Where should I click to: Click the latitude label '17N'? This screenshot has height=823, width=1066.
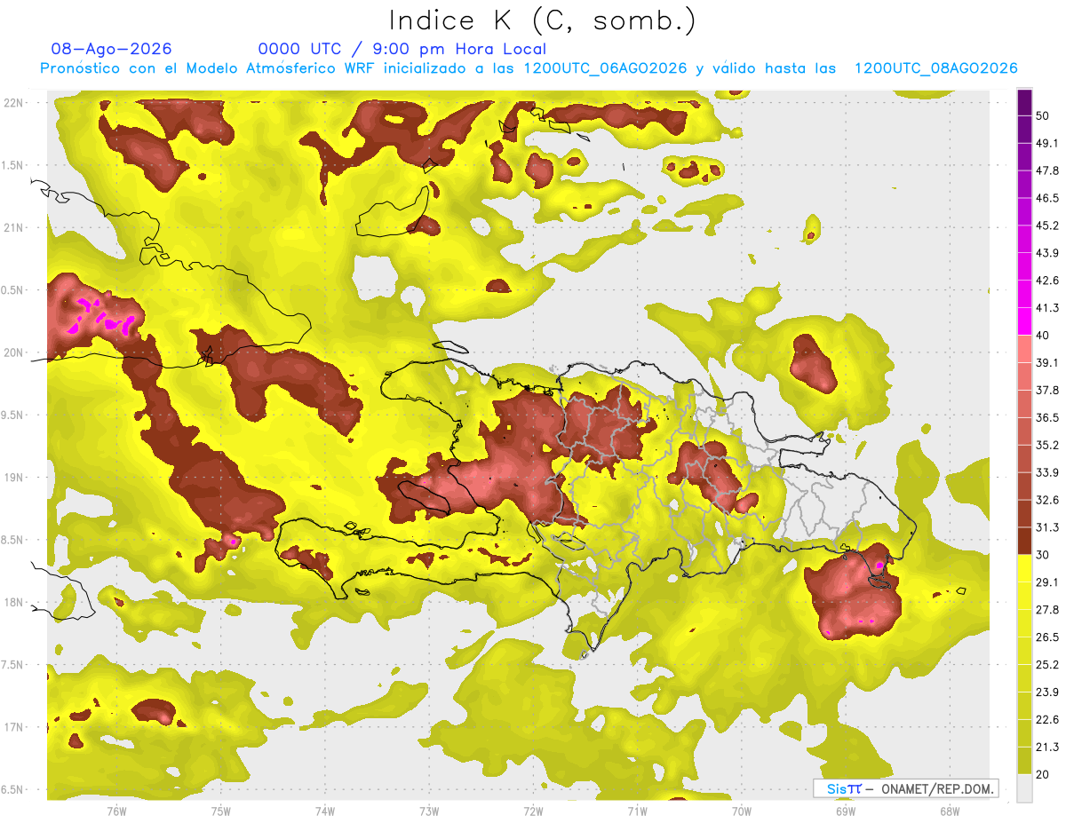tap(13, 727)
